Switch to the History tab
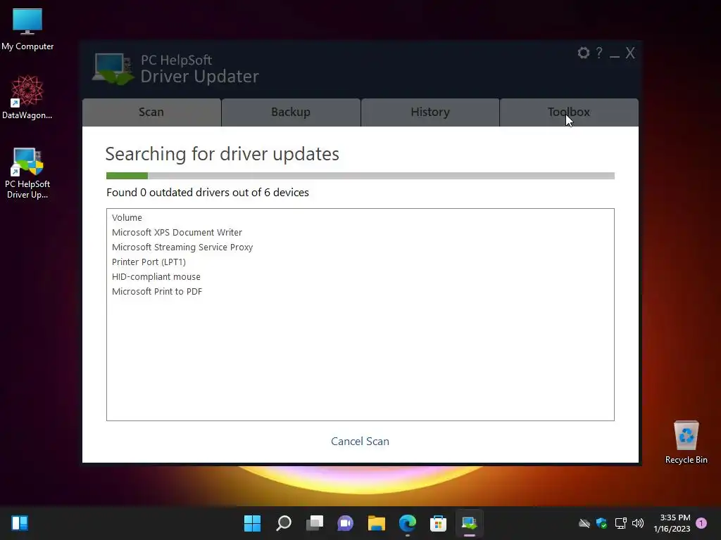This screenshot has width=721, height=540. [x=430, y=112]
